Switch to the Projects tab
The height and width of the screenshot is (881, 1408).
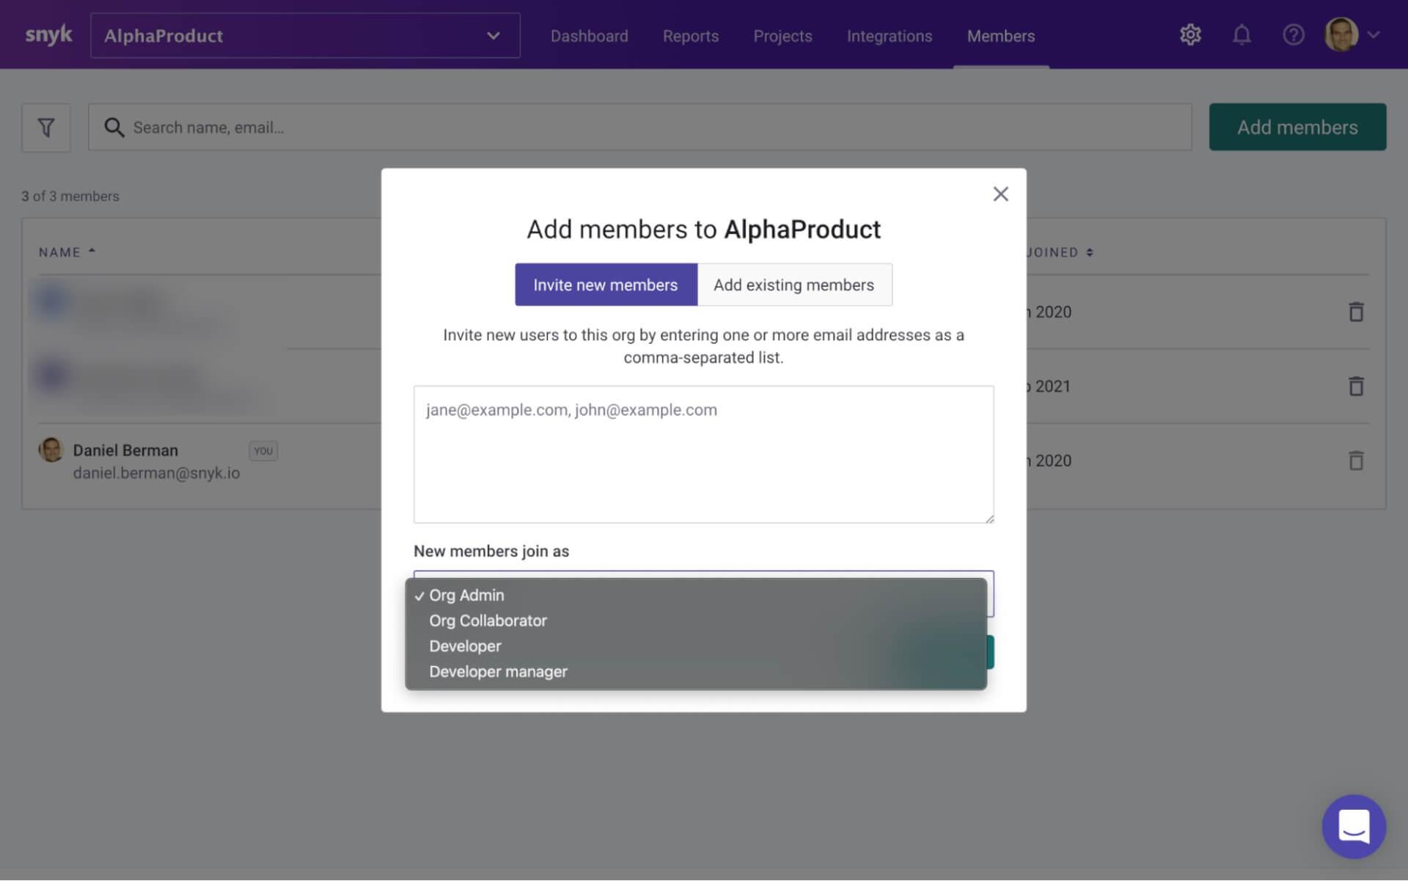(x=782, y=36)
